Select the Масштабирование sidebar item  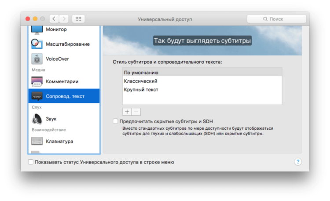[x=68, y=44]
